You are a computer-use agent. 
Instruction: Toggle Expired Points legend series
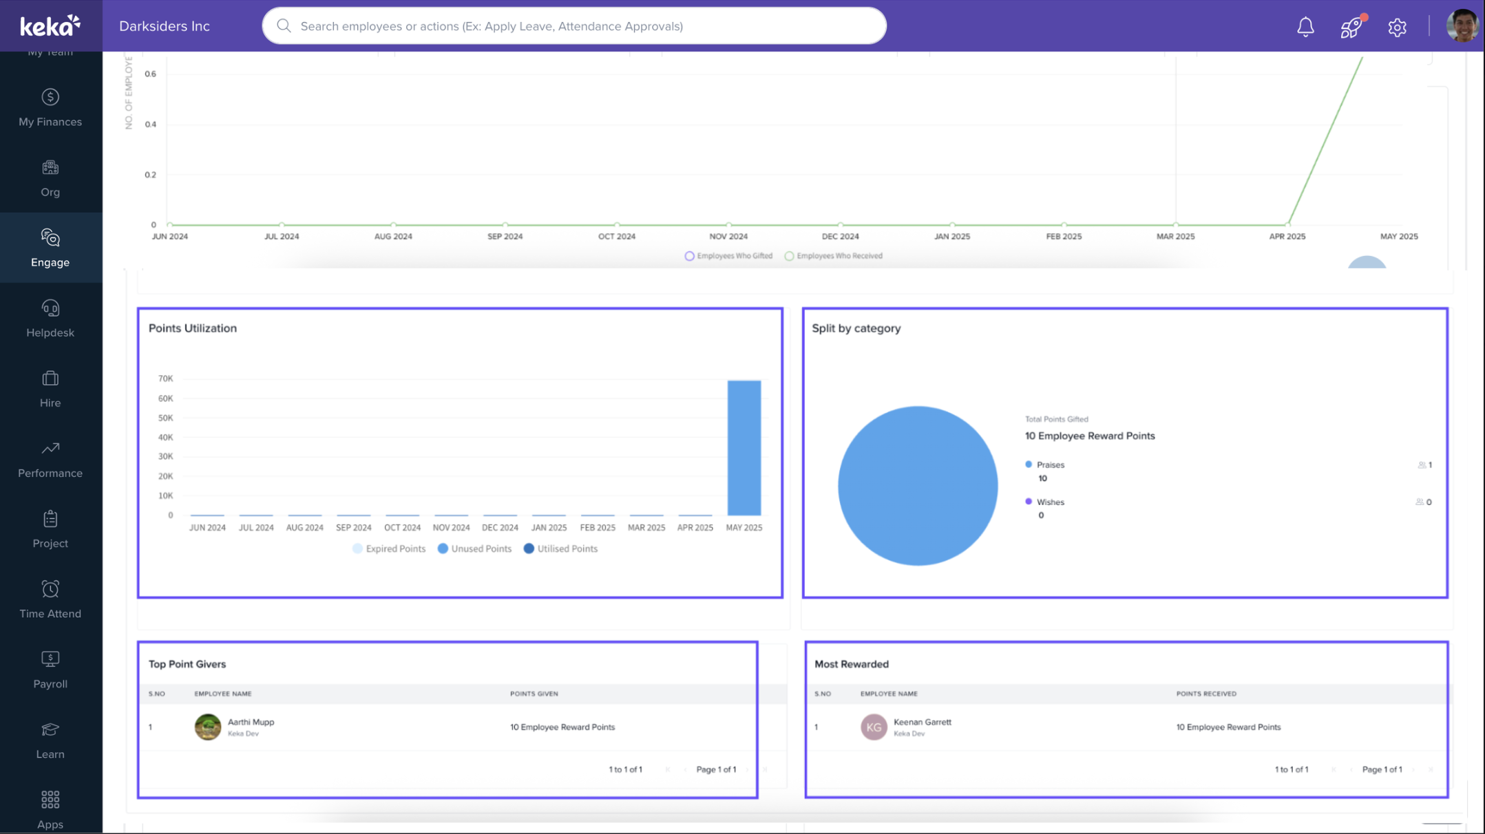[x=390, y=548]
